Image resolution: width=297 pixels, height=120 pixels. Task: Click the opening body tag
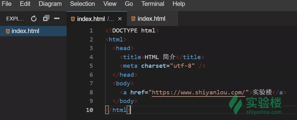(123, 84)
